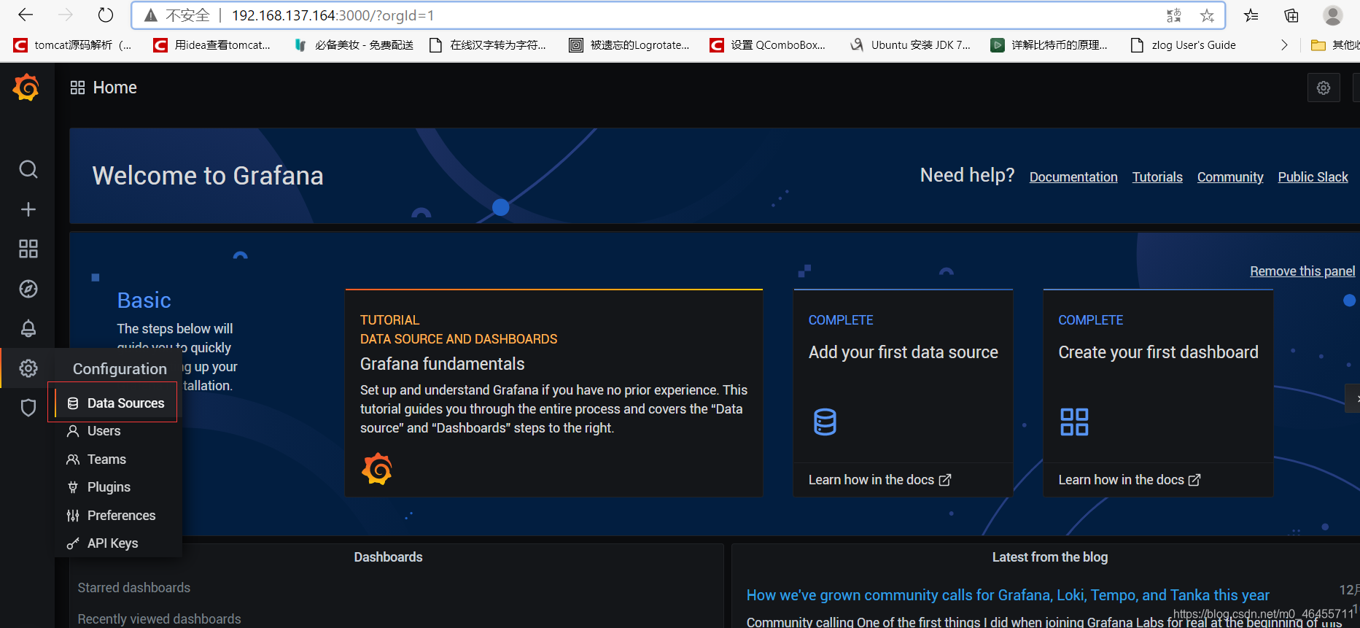The height and width of the screenshot is (628, 1360).
Task: Select Data Sources in Configuration menu
Action: point(115,403)
